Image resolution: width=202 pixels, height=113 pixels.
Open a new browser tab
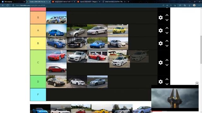pos(128,2)
